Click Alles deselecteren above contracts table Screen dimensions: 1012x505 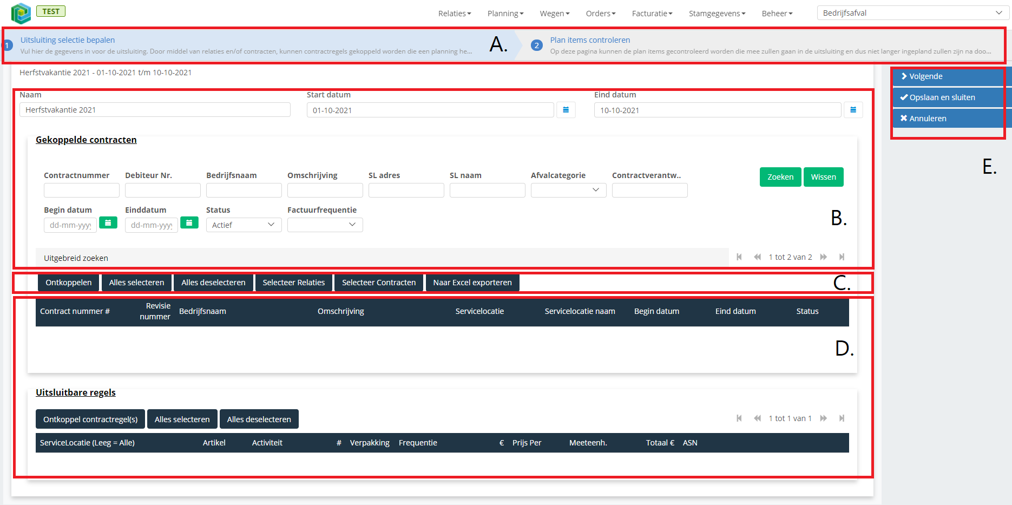(213, 283)
